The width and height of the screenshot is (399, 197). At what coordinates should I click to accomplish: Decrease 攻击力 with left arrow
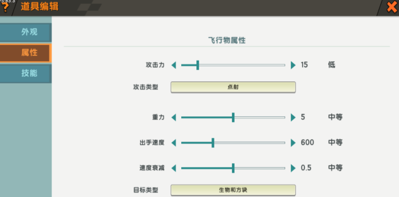tap(173, 65)
